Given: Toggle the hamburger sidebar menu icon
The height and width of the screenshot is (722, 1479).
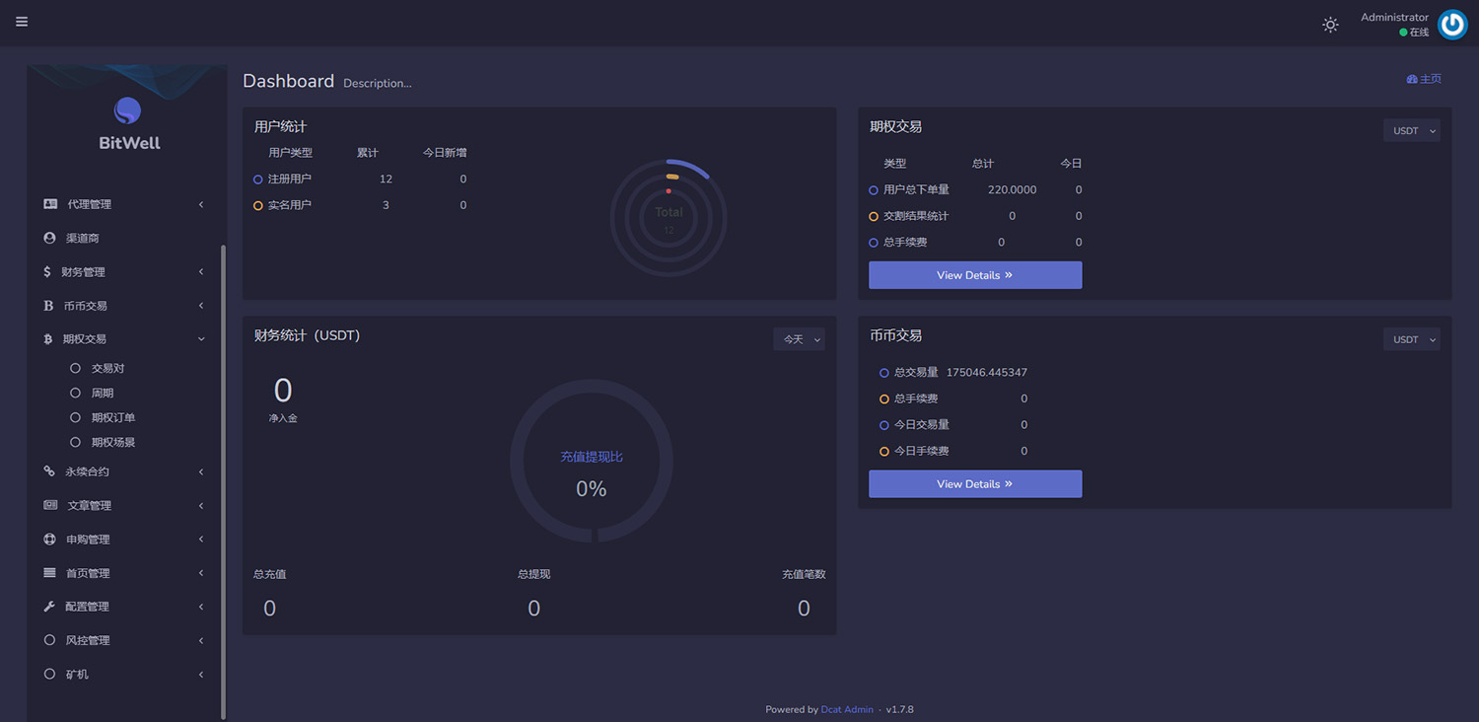Looking at the screenshot, I should tap(22, 22).
